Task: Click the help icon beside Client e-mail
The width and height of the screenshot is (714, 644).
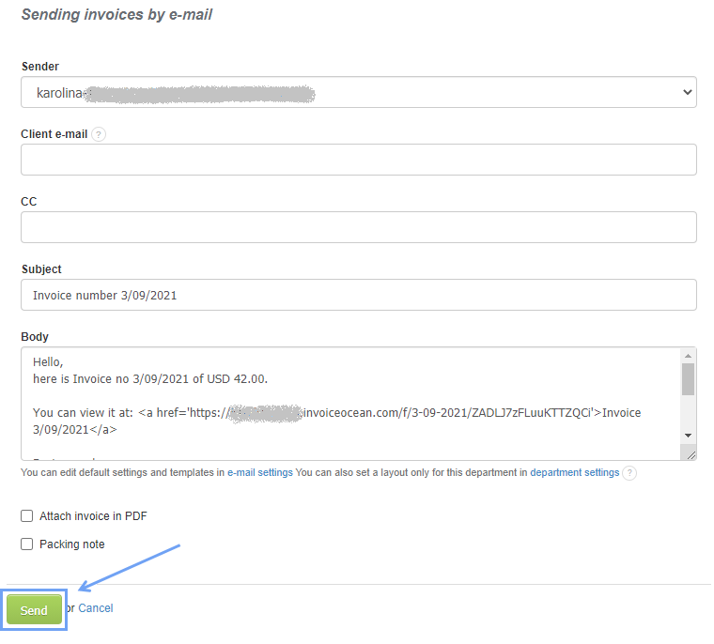Action: 100,134
